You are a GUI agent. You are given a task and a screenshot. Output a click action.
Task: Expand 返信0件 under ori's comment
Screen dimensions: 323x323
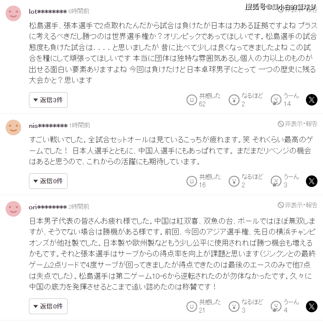pyautogui.click(x=48, y=306)
